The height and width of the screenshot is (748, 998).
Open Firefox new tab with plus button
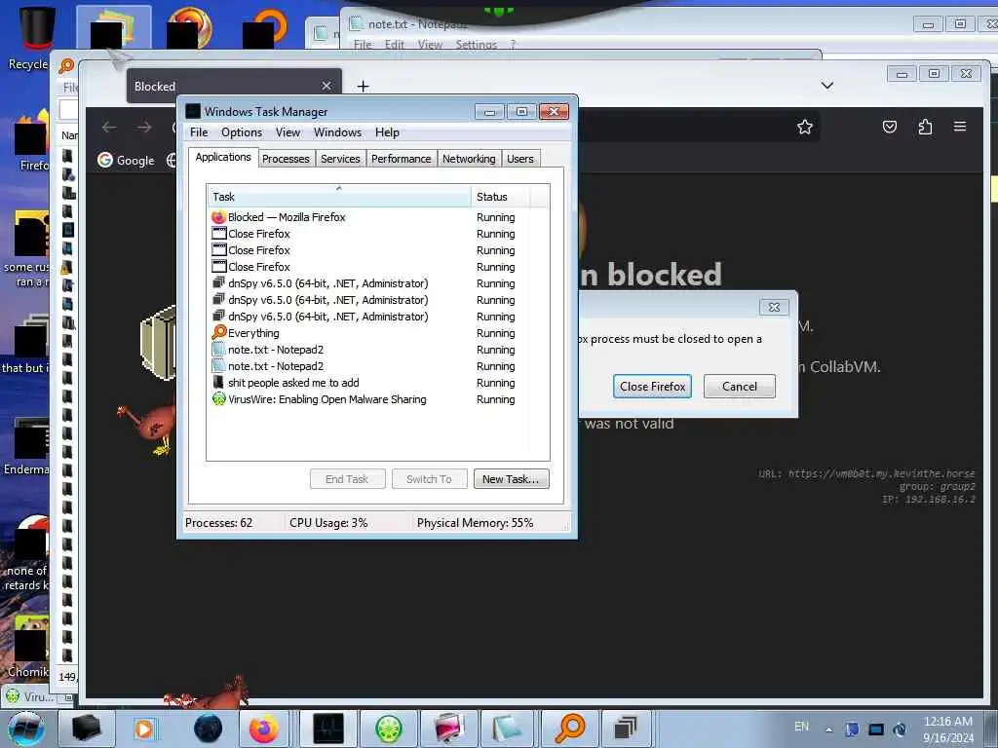(363, 86)
